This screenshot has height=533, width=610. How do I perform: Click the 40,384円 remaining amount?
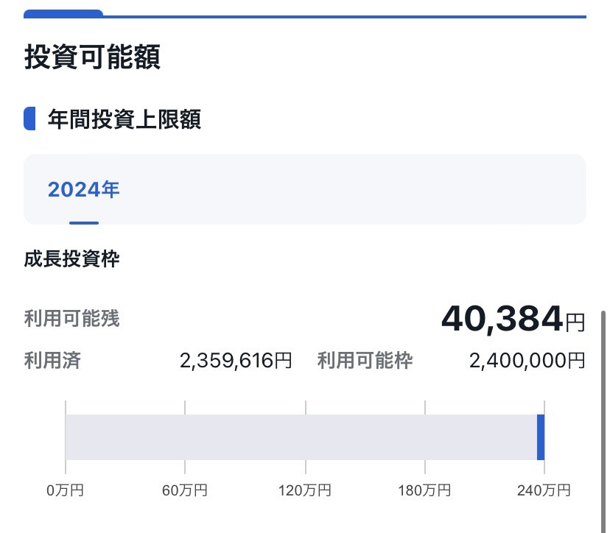[513, 320]
